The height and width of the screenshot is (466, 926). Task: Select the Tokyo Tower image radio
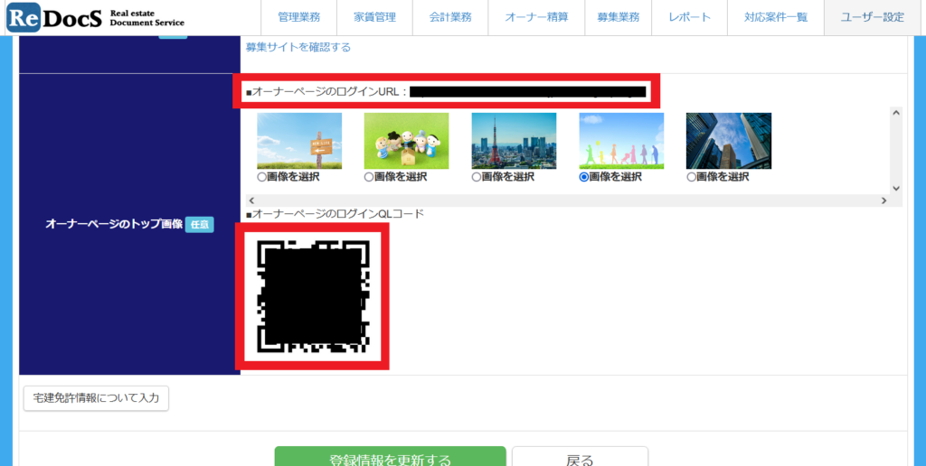(476, 177)
